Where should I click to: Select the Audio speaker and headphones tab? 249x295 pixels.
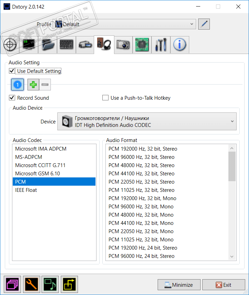[x=104, y=44]
